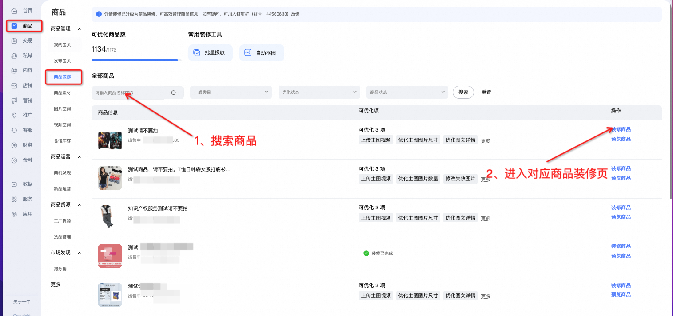Click the page vertical scrollbar

671,102
